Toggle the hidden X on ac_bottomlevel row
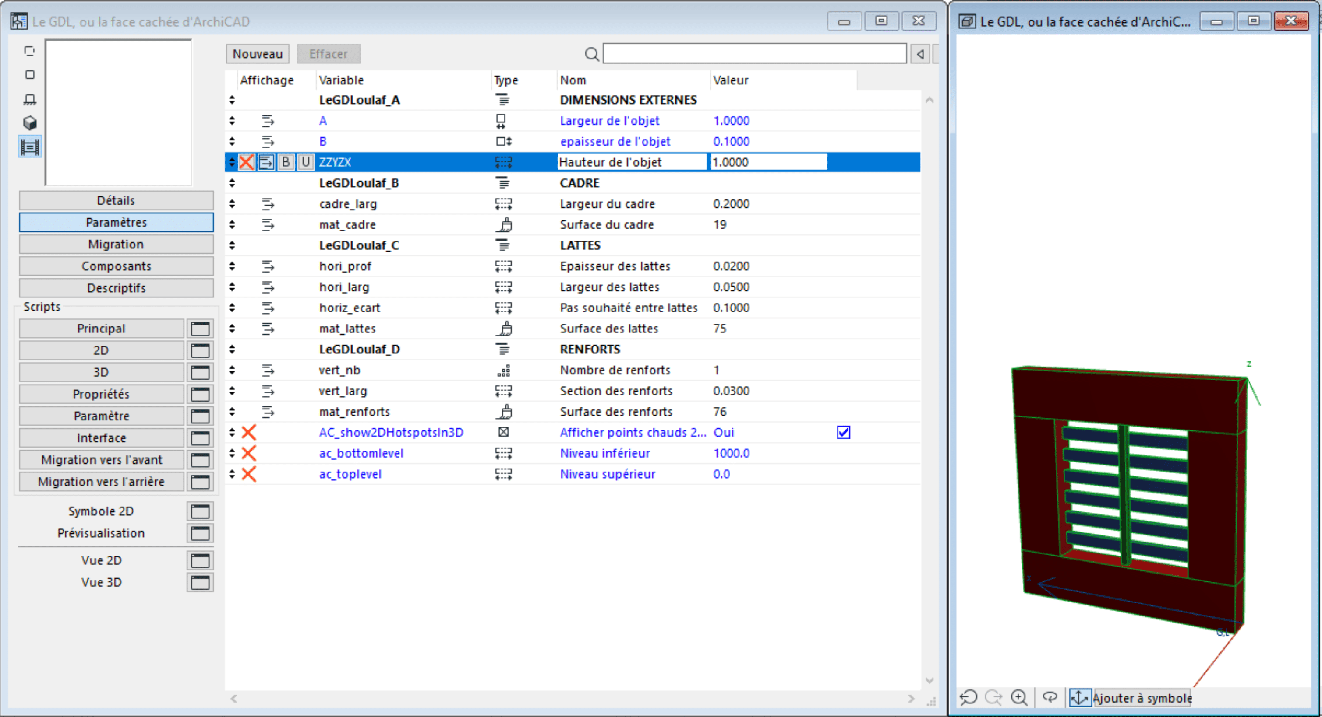The height and width of the screenshot is (717, 1322). (249, 453)
